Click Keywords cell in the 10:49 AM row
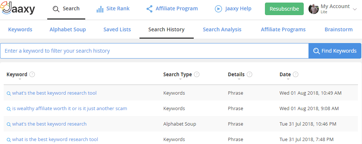The image size is (362, 144). pyautogui.click(x=174, y=93)
